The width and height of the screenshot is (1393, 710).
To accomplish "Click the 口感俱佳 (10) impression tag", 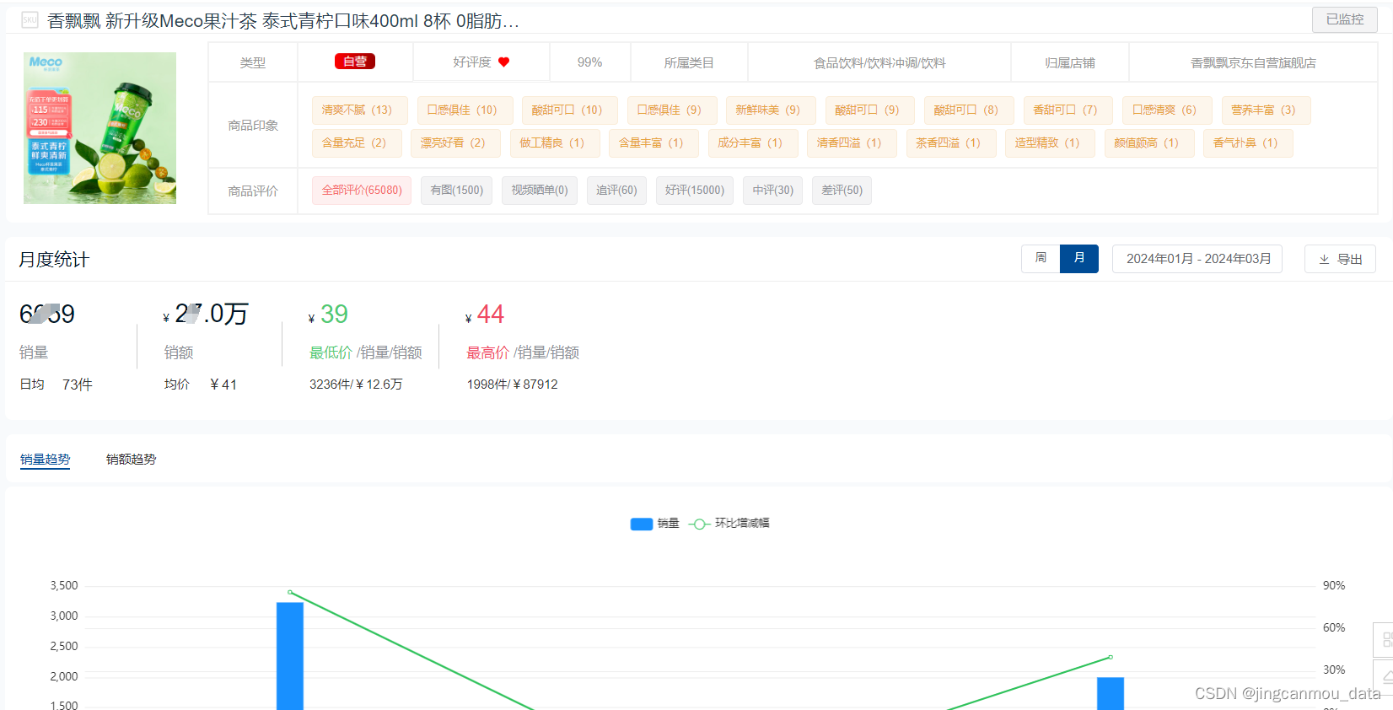I will (465, 110).
